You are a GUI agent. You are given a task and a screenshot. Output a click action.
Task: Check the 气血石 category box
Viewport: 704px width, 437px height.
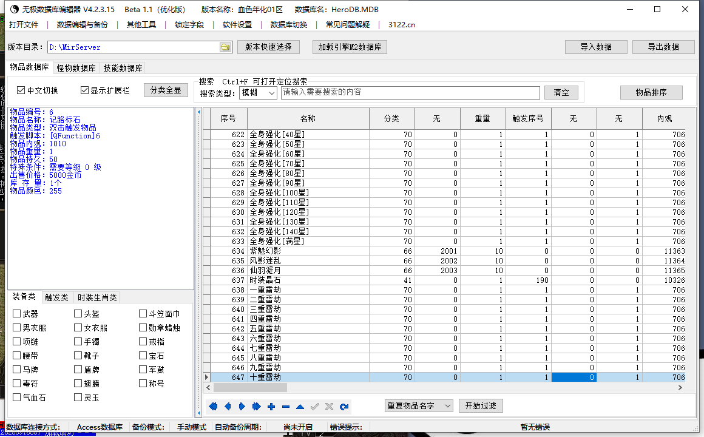[16, 397]
